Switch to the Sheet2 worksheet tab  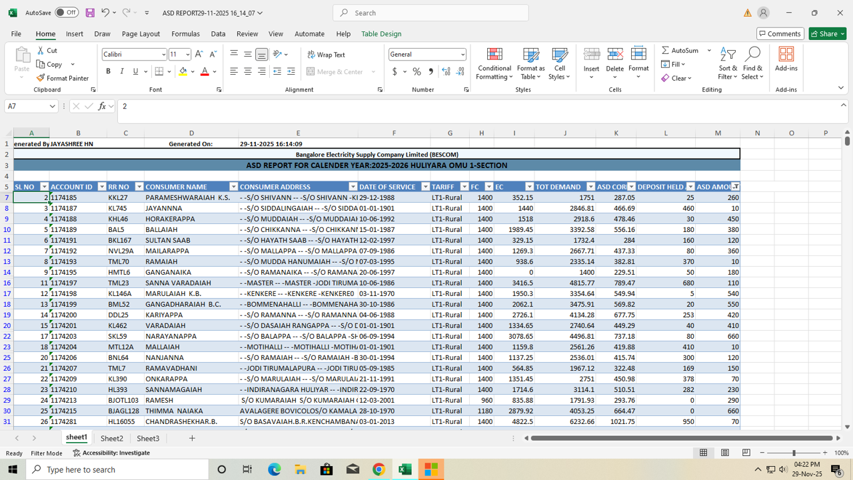coord(111,439)
